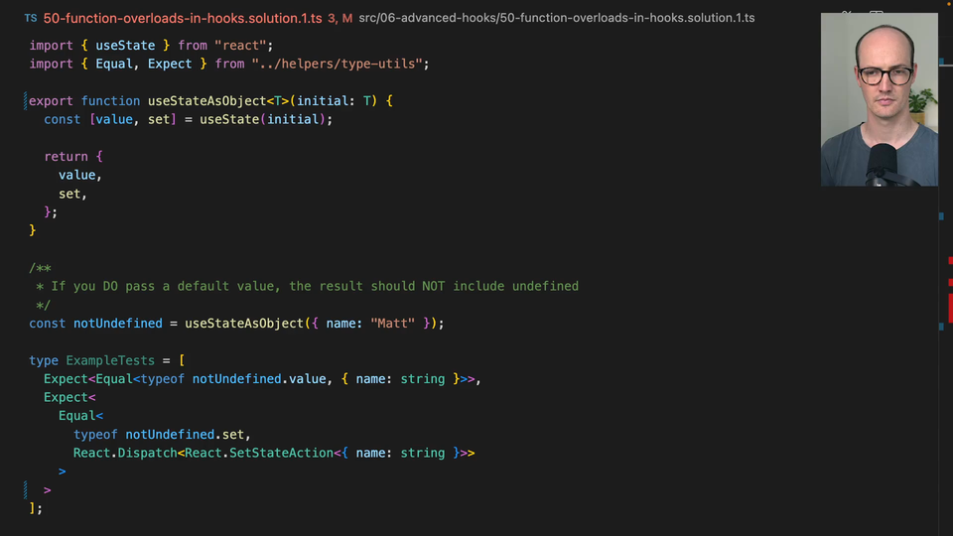
Task: Click the ExampleTests type name
Action: pyautogui.click(x=109, y=360)
